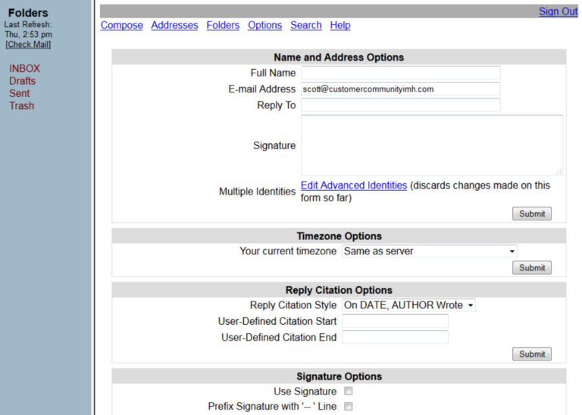
Task: Submit the Reply Citation Options
Action: coord(531,354)
